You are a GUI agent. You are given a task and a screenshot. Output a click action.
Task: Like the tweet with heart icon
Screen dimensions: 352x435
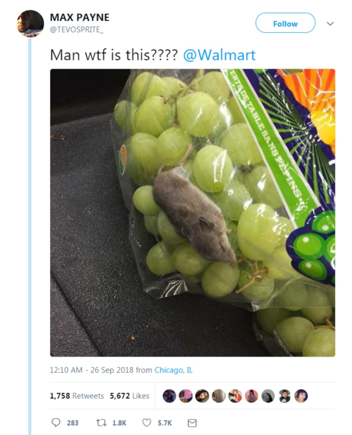[147, 423]
